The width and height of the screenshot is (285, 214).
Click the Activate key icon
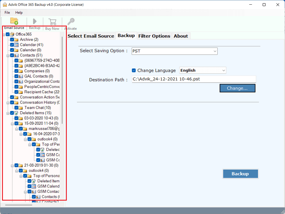[71, 22]
